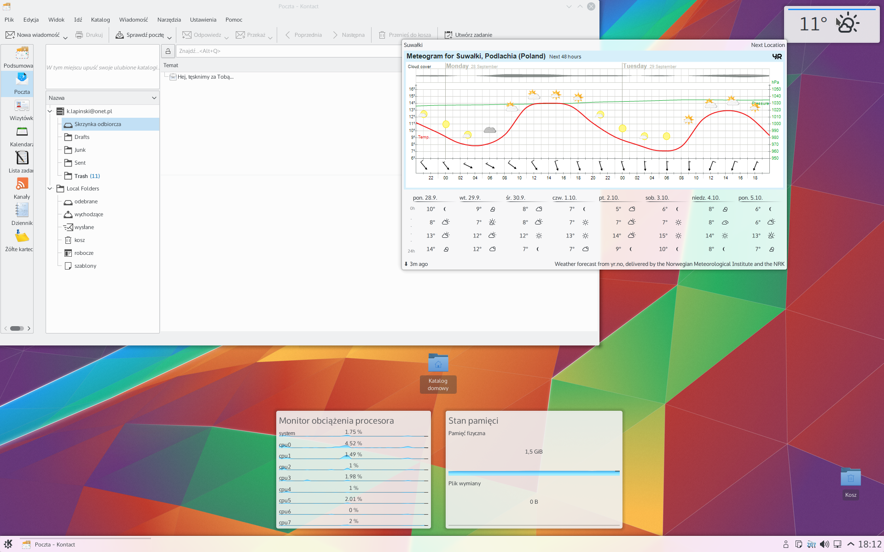Click the Nowa wiadomość toolbar button
Image resolution: width=884 pixels, height=552 pixels.
pyautogui.click(x=33, y=35)
